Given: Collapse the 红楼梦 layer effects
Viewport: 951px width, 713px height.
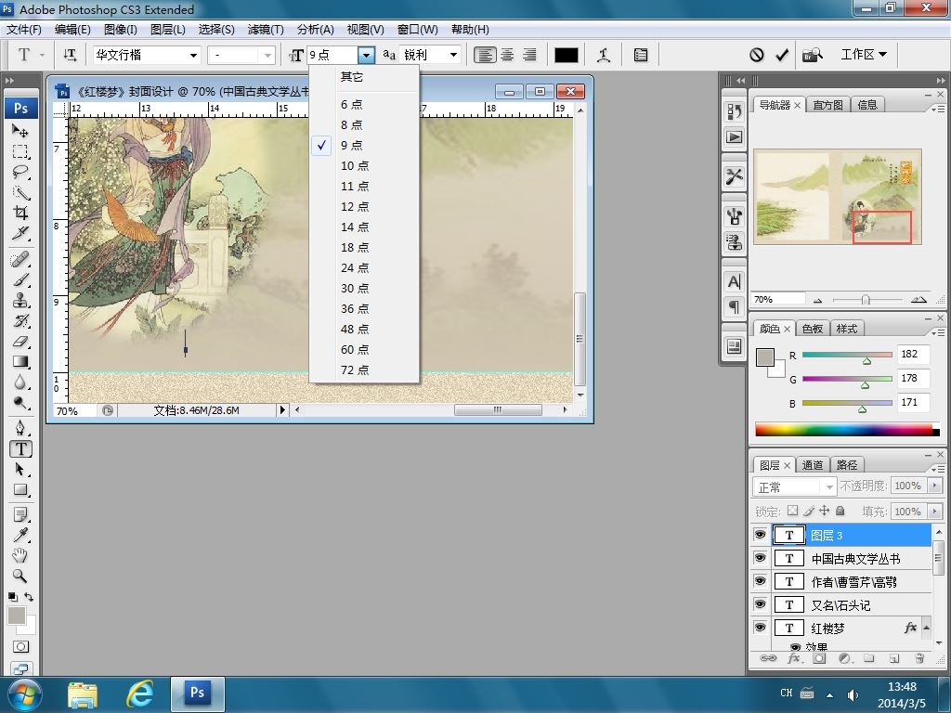Looking at the screenshot, I should [x=926, y=627].
